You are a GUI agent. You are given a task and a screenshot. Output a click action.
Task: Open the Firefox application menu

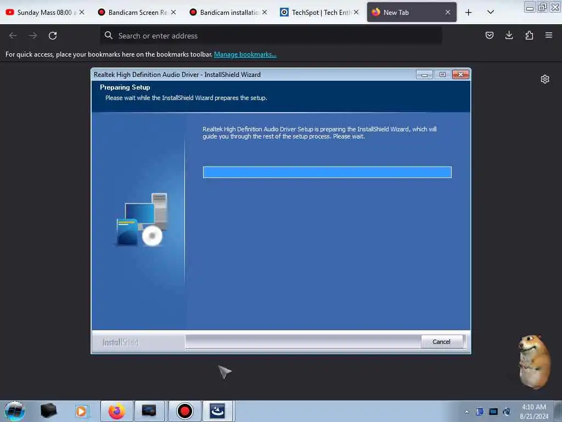(x=549, y=35)
